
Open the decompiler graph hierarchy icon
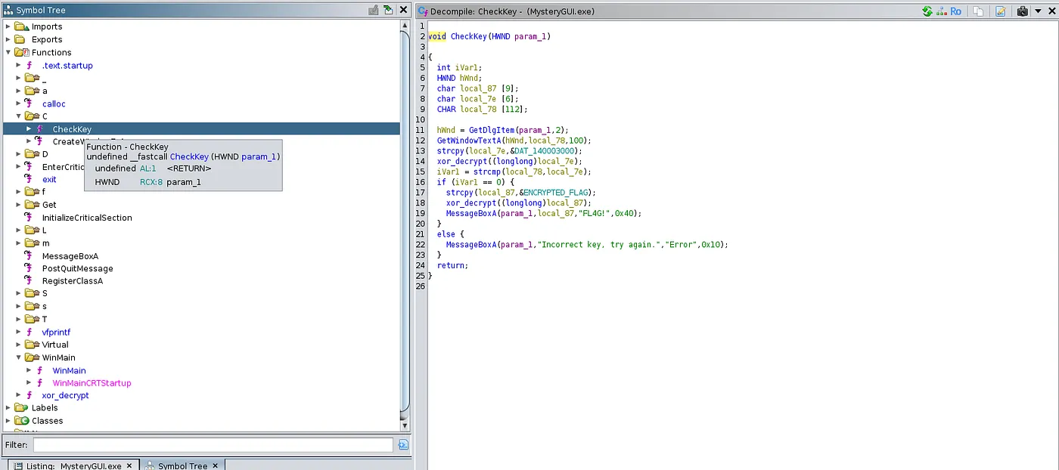click(x=942, y=11)
